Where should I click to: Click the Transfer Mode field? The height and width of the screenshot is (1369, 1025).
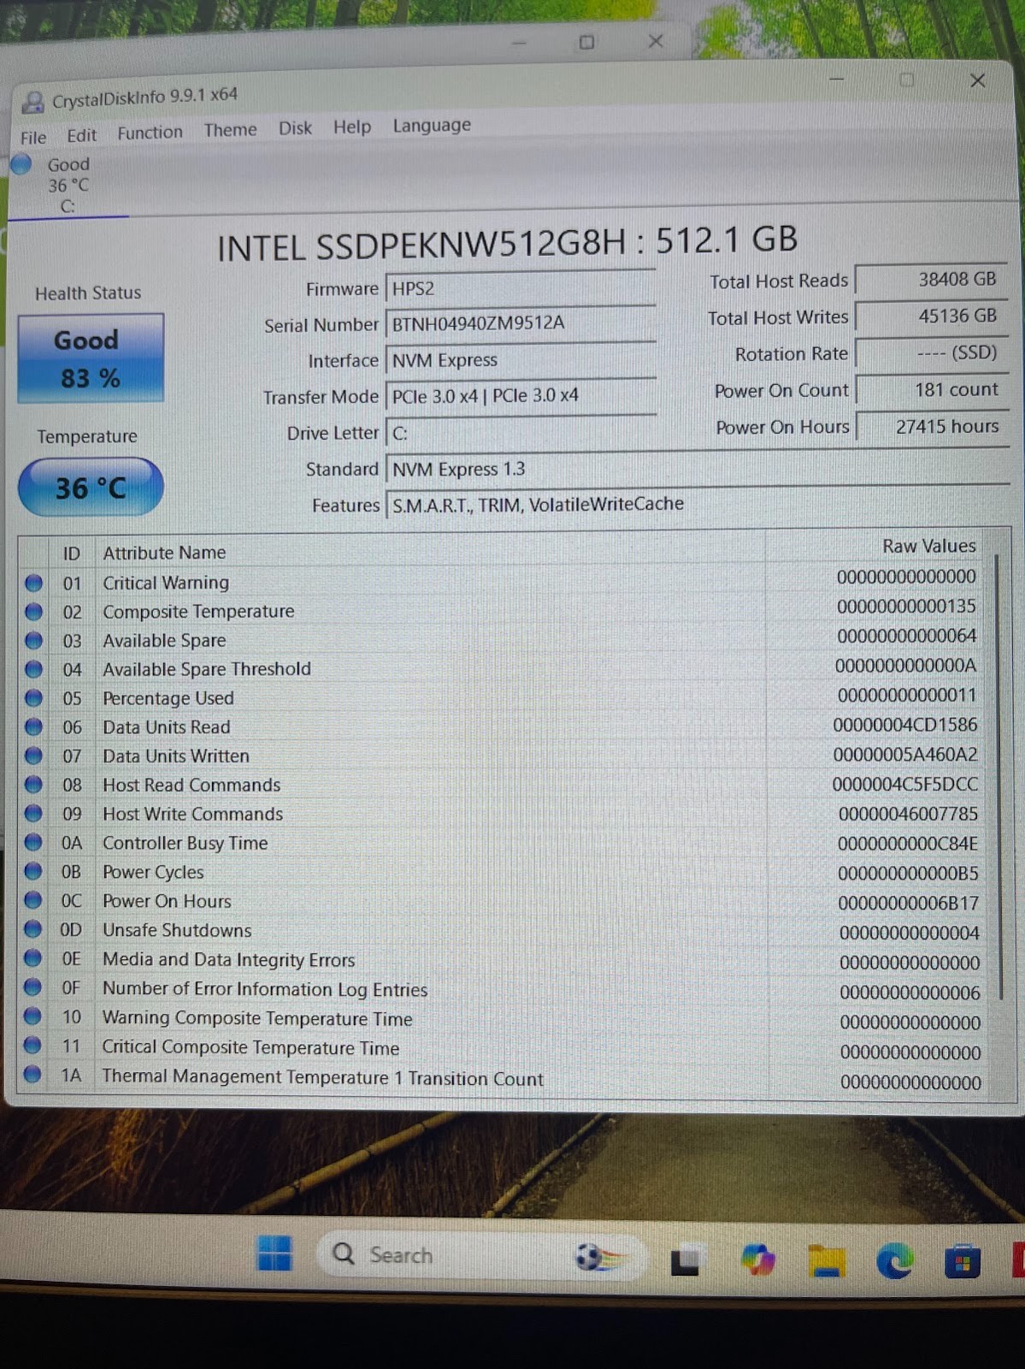point(521,396)
